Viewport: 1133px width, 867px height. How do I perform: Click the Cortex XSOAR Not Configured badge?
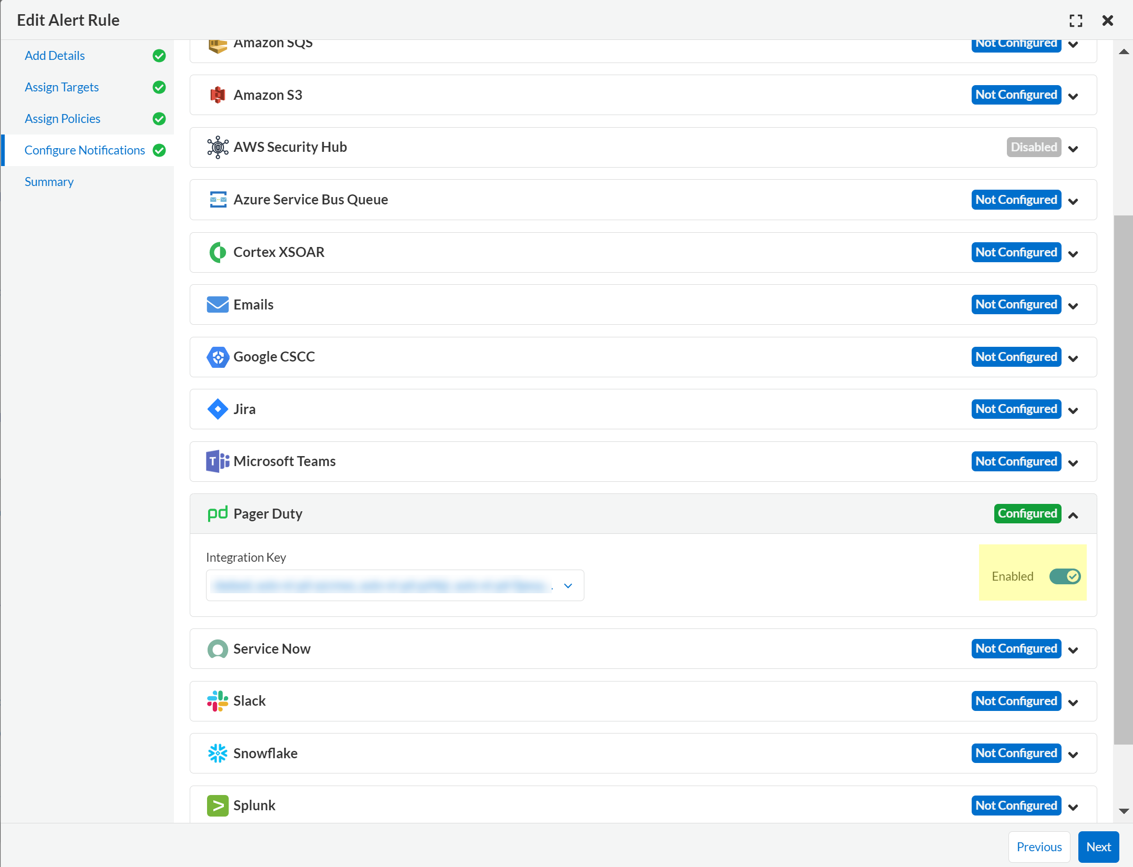1016,252
